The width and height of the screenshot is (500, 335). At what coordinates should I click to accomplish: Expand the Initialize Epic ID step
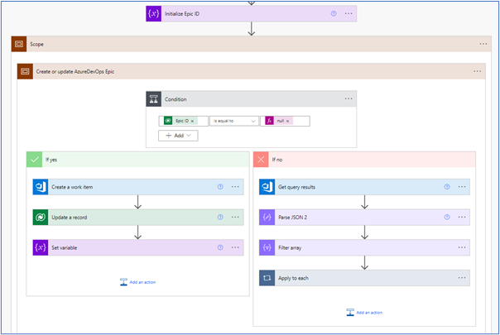(252, 14)
